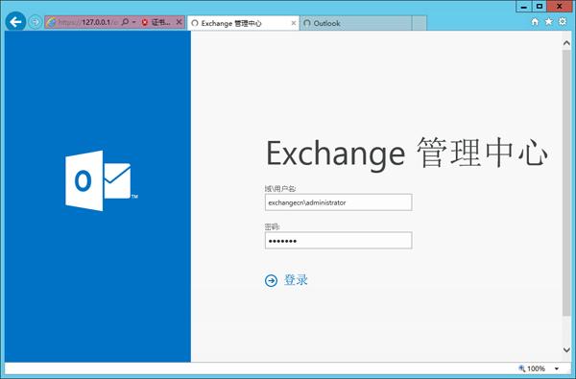Click the vertical scrollbar thumb
This screenshot has height=379, width=576.
click(x=566, y=182)
